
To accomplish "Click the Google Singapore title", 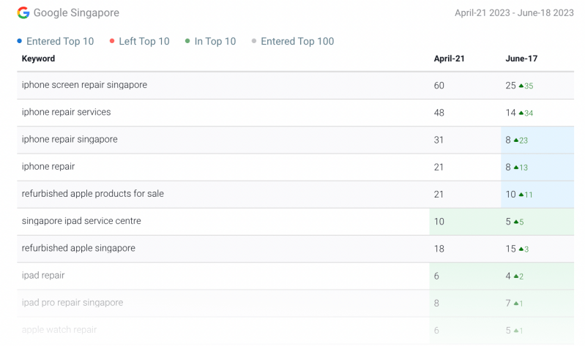I will point(76,13).
